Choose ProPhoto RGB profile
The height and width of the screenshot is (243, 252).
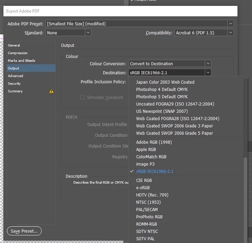click(x=186, y=217)
